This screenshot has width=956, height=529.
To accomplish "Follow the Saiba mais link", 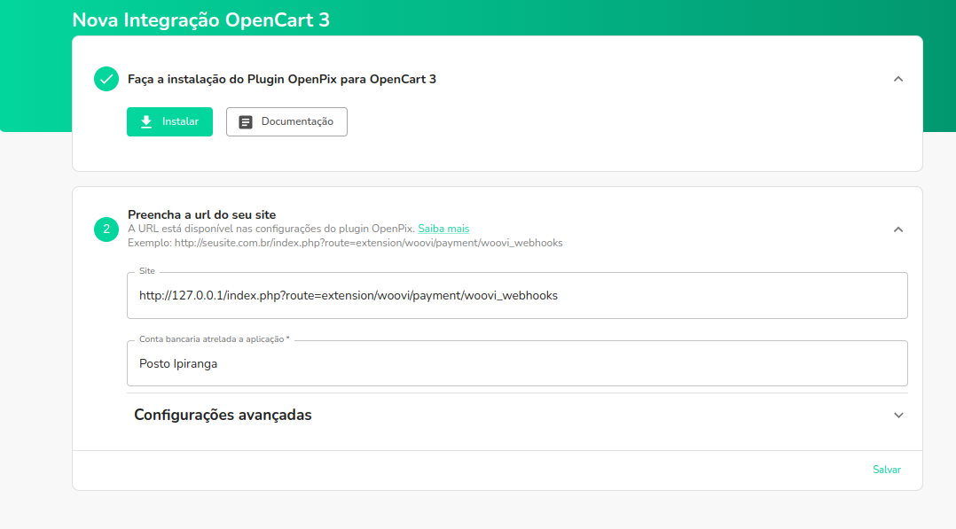I will (x=443, y=229).
